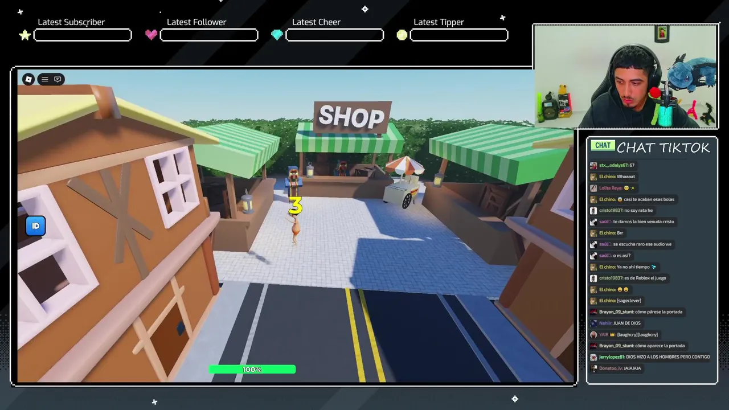The height and width of the screenshot is (410, 729).
Task: Click the empty Latest Follower field
Action: pos(209,35)
